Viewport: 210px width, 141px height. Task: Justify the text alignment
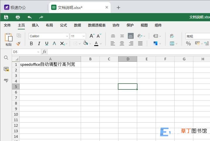coord(140,43)
